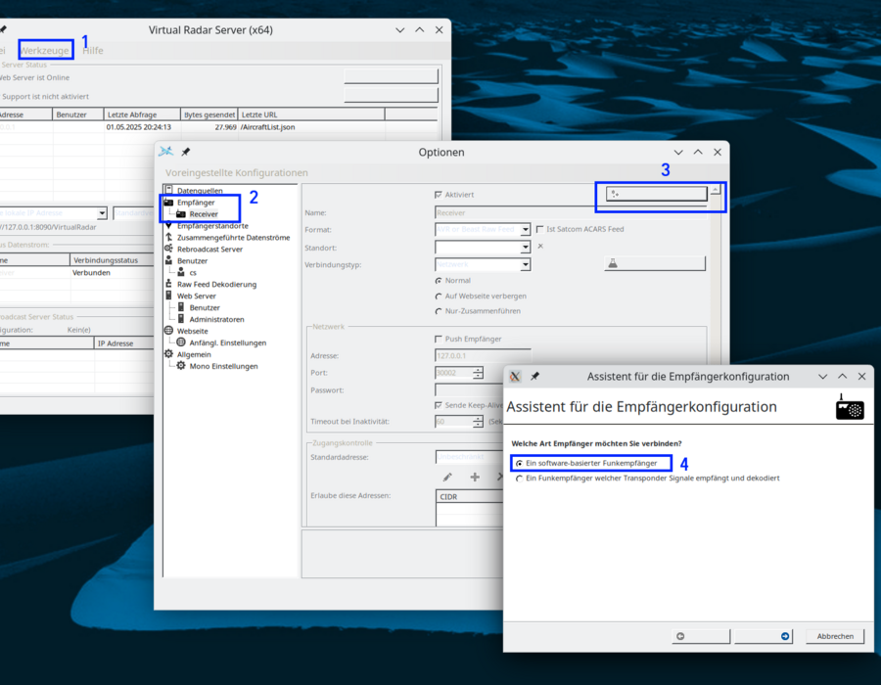Click the Web Server icon in tree
Screen dimensions: 881x685
click(168, 296)
